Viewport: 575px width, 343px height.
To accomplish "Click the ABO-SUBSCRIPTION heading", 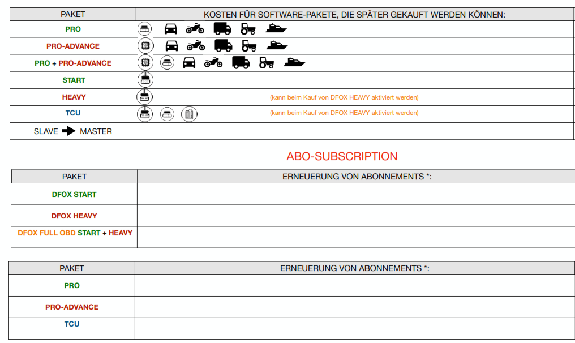I will coord(342,156).
